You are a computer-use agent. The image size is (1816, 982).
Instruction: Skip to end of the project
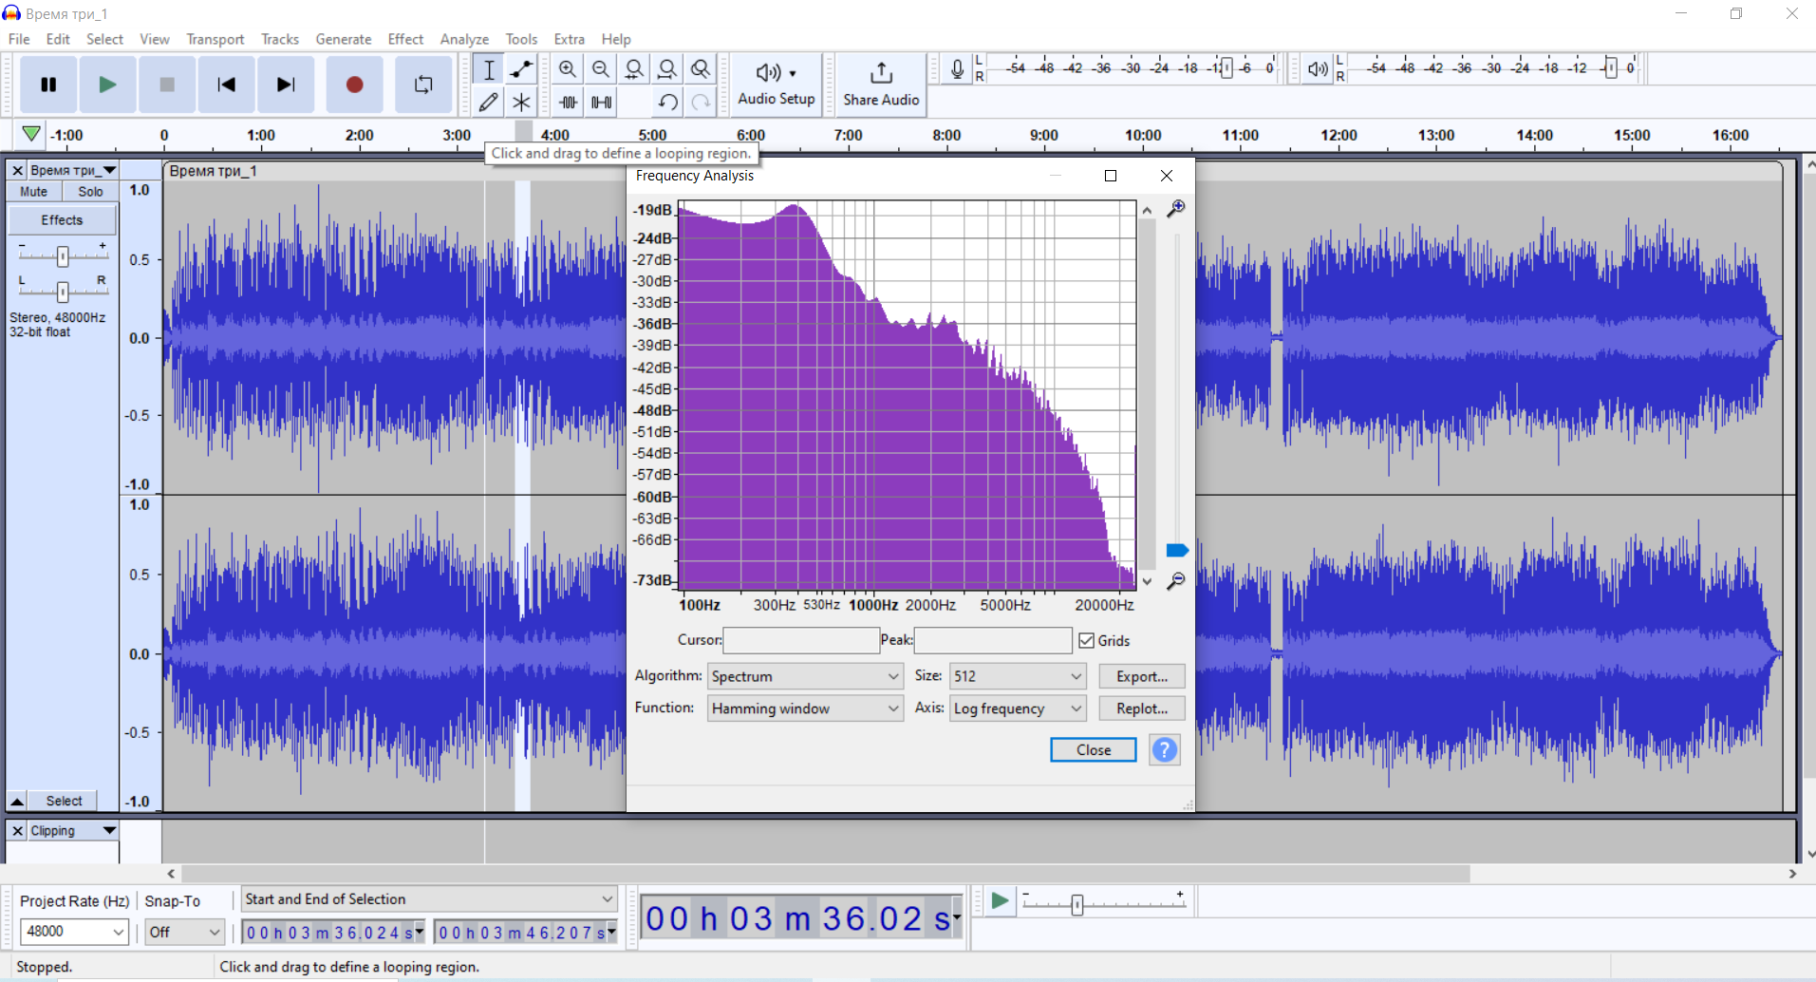(x=286, y=85)
